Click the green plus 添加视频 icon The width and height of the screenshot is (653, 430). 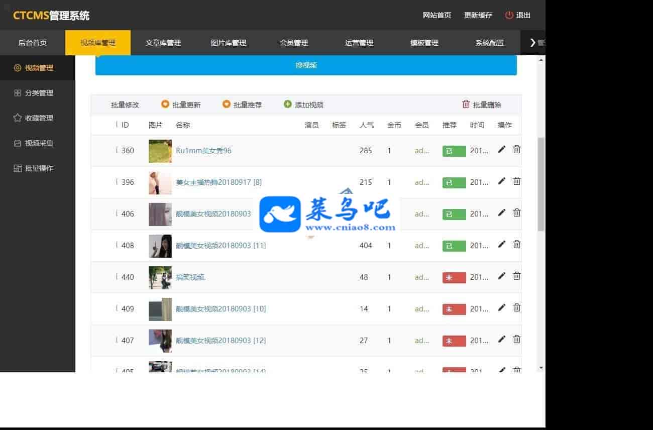click(x=288, y=104)
